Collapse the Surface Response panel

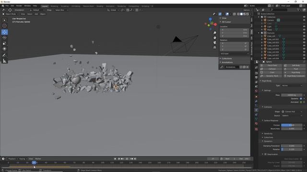click(271, 120)
